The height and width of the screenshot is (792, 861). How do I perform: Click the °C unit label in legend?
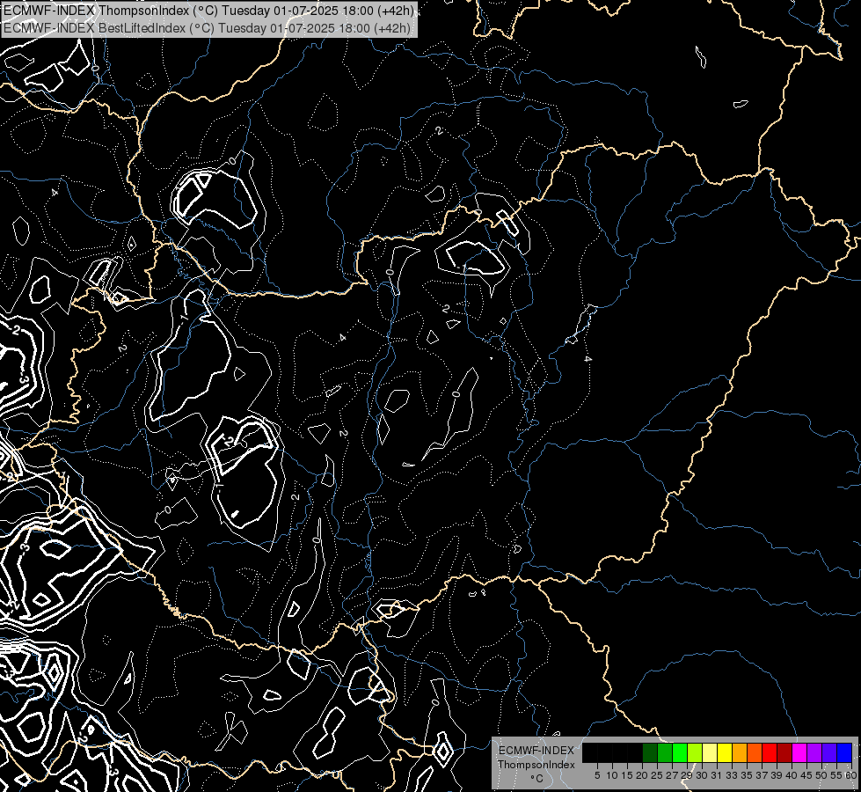coord(537,779)
